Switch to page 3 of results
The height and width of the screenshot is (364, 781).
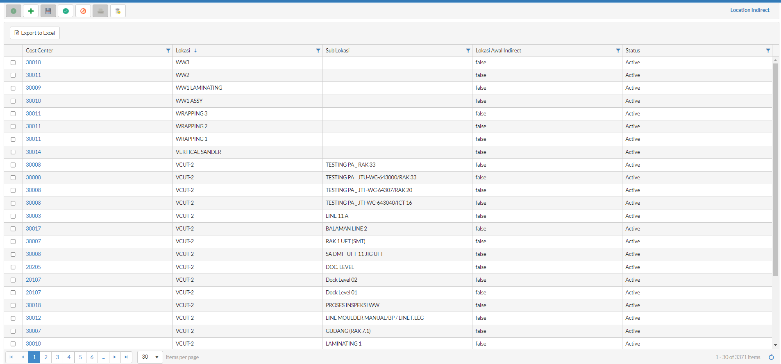pyautogui.click(x=57, y=357)
